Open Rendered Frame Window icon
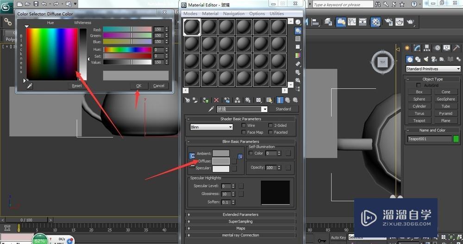Screen dimensions: 463x244 coord(399,22)
